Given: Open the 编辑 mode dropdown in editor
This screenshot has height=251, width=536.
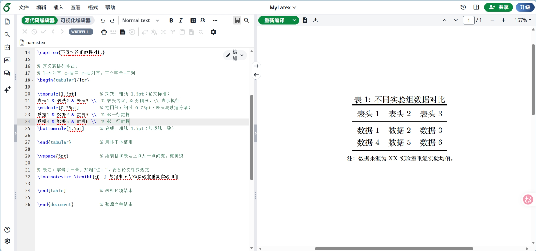Looking at the screenshot, I should point(235,55).
